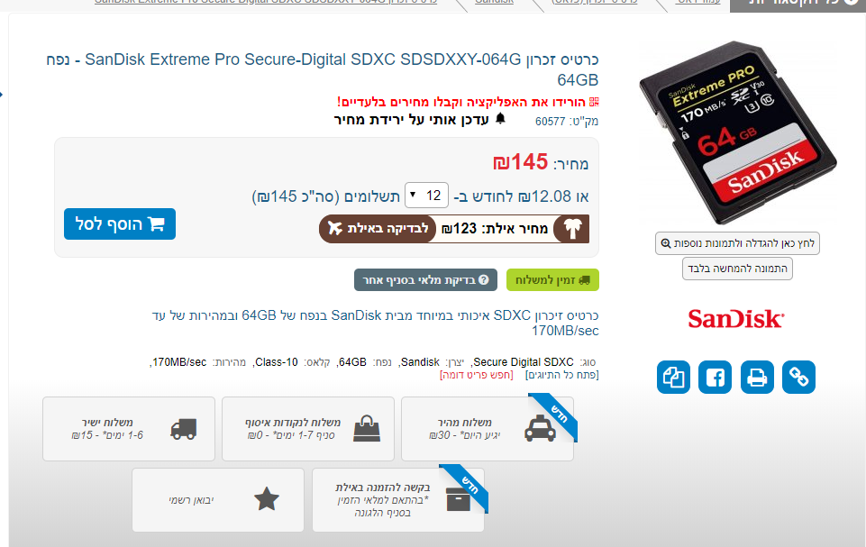Click the QR code app download icon
This screenshot has height=547, width=866.
(594, 102)
